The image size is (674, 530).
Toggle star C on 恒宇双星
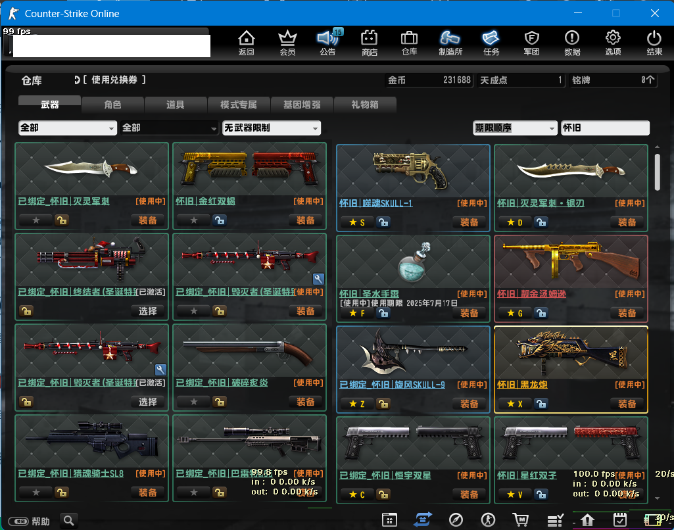click(x=357, y=494)
